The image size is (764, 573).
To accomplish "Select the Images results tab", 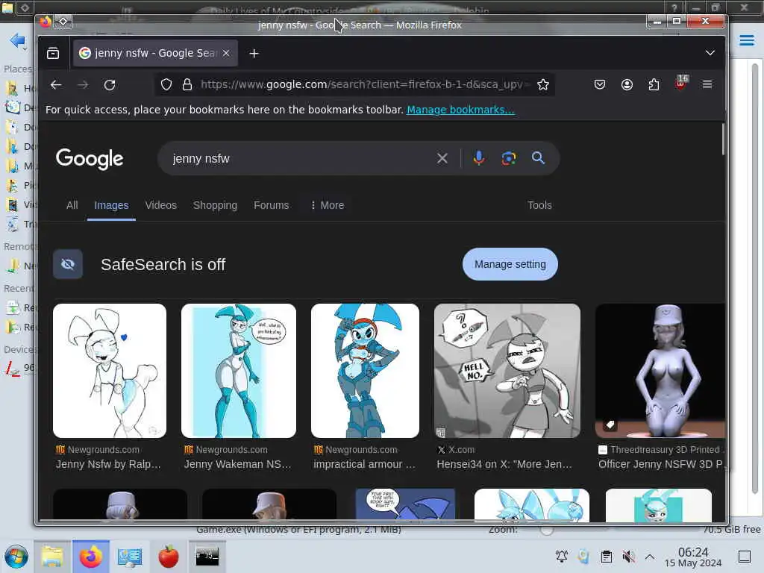I will (112, 205).
